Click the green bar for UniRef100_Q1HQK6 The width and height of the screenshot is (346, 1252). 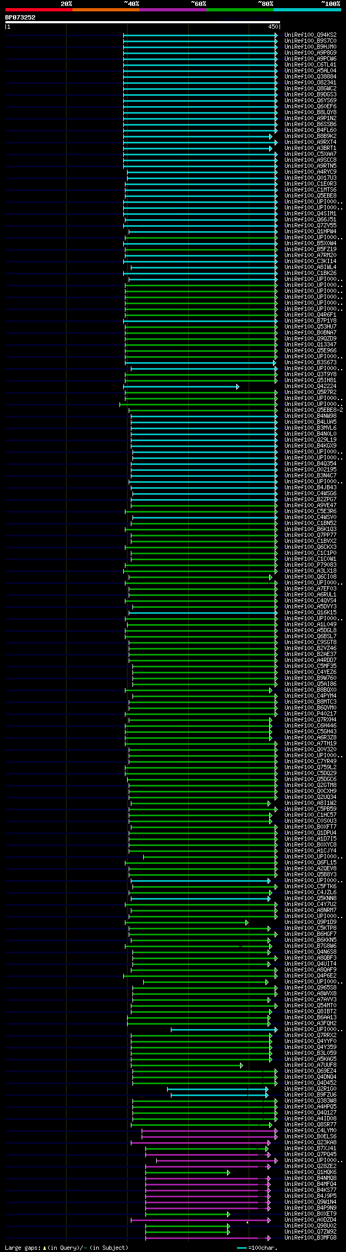[188, 1172]
